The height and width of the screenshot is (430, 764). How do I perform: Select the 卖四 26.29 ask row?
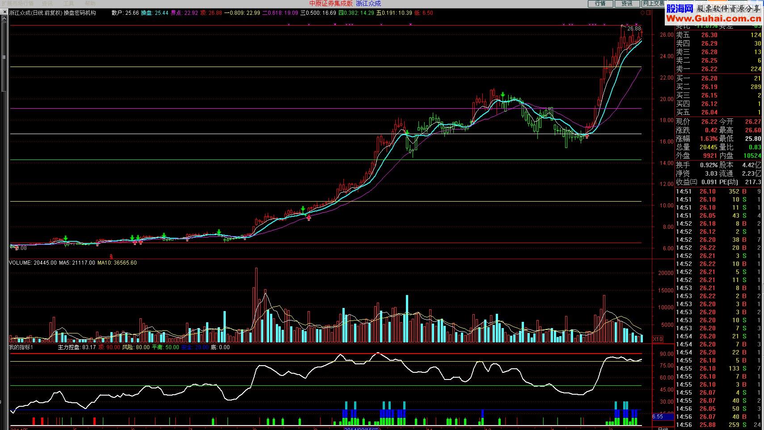[718, 43]
